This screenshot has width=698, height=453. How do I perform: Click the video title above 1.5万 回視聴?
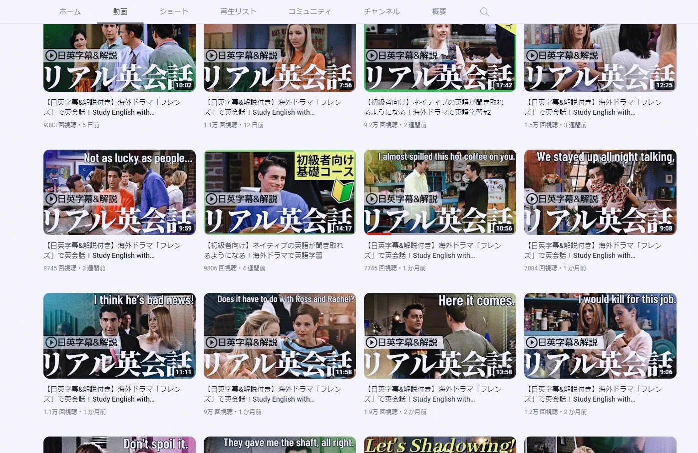click(593, 107)
